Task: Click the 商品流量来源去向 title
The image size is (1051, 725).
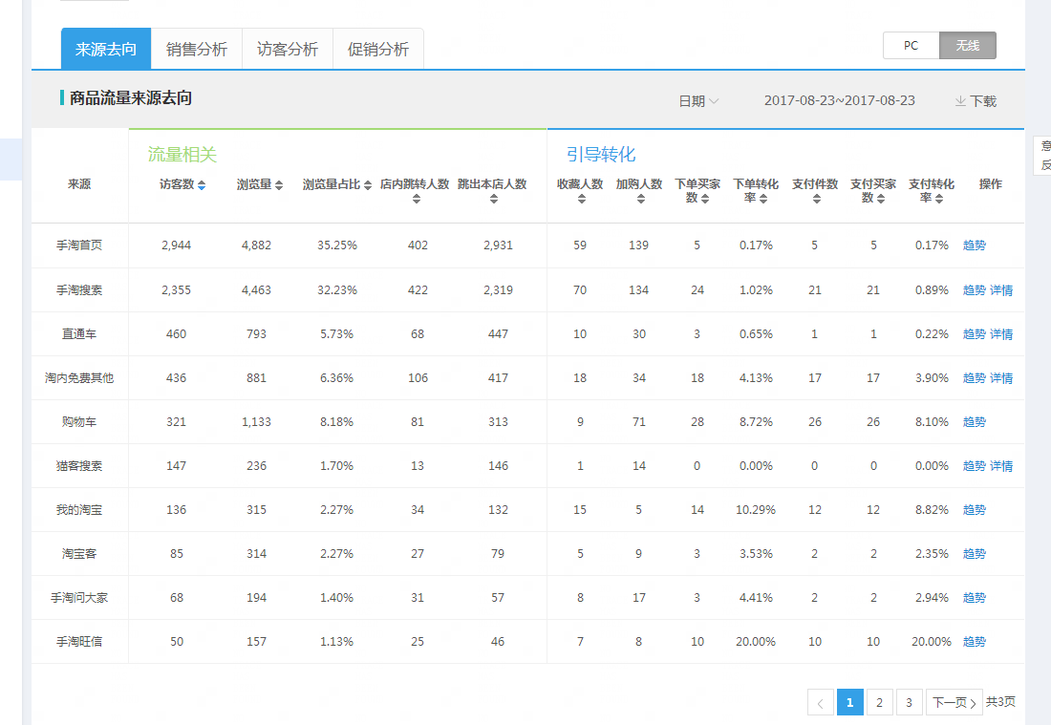Action: (131, 97)
